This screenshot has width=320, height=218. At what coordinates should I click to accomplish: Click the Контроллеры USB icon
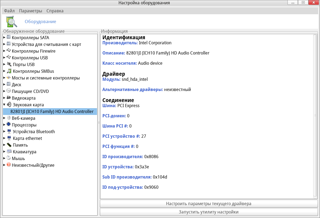click(9, 57)
